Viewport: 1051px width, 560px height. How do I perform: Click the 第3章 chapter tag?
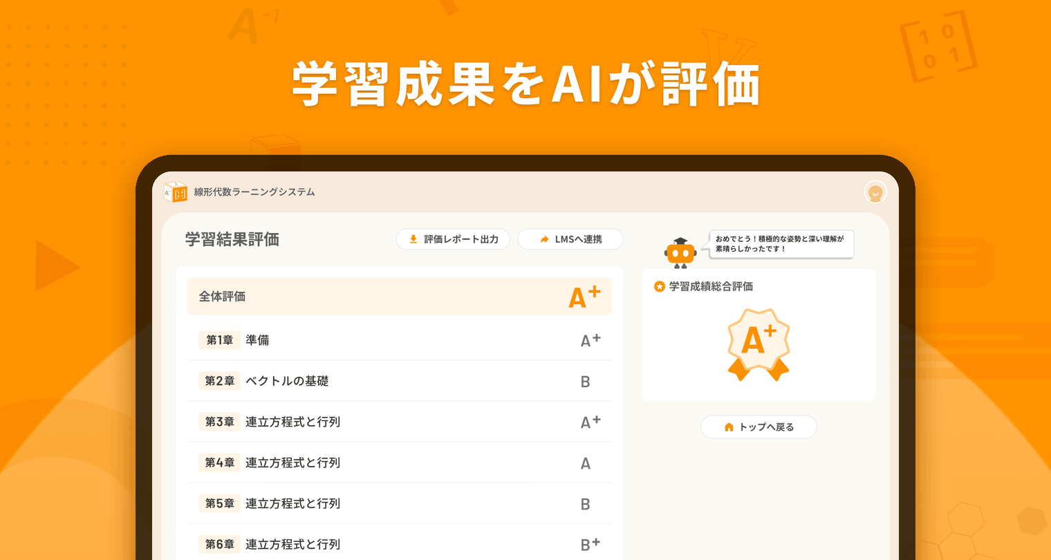(220, 422)
